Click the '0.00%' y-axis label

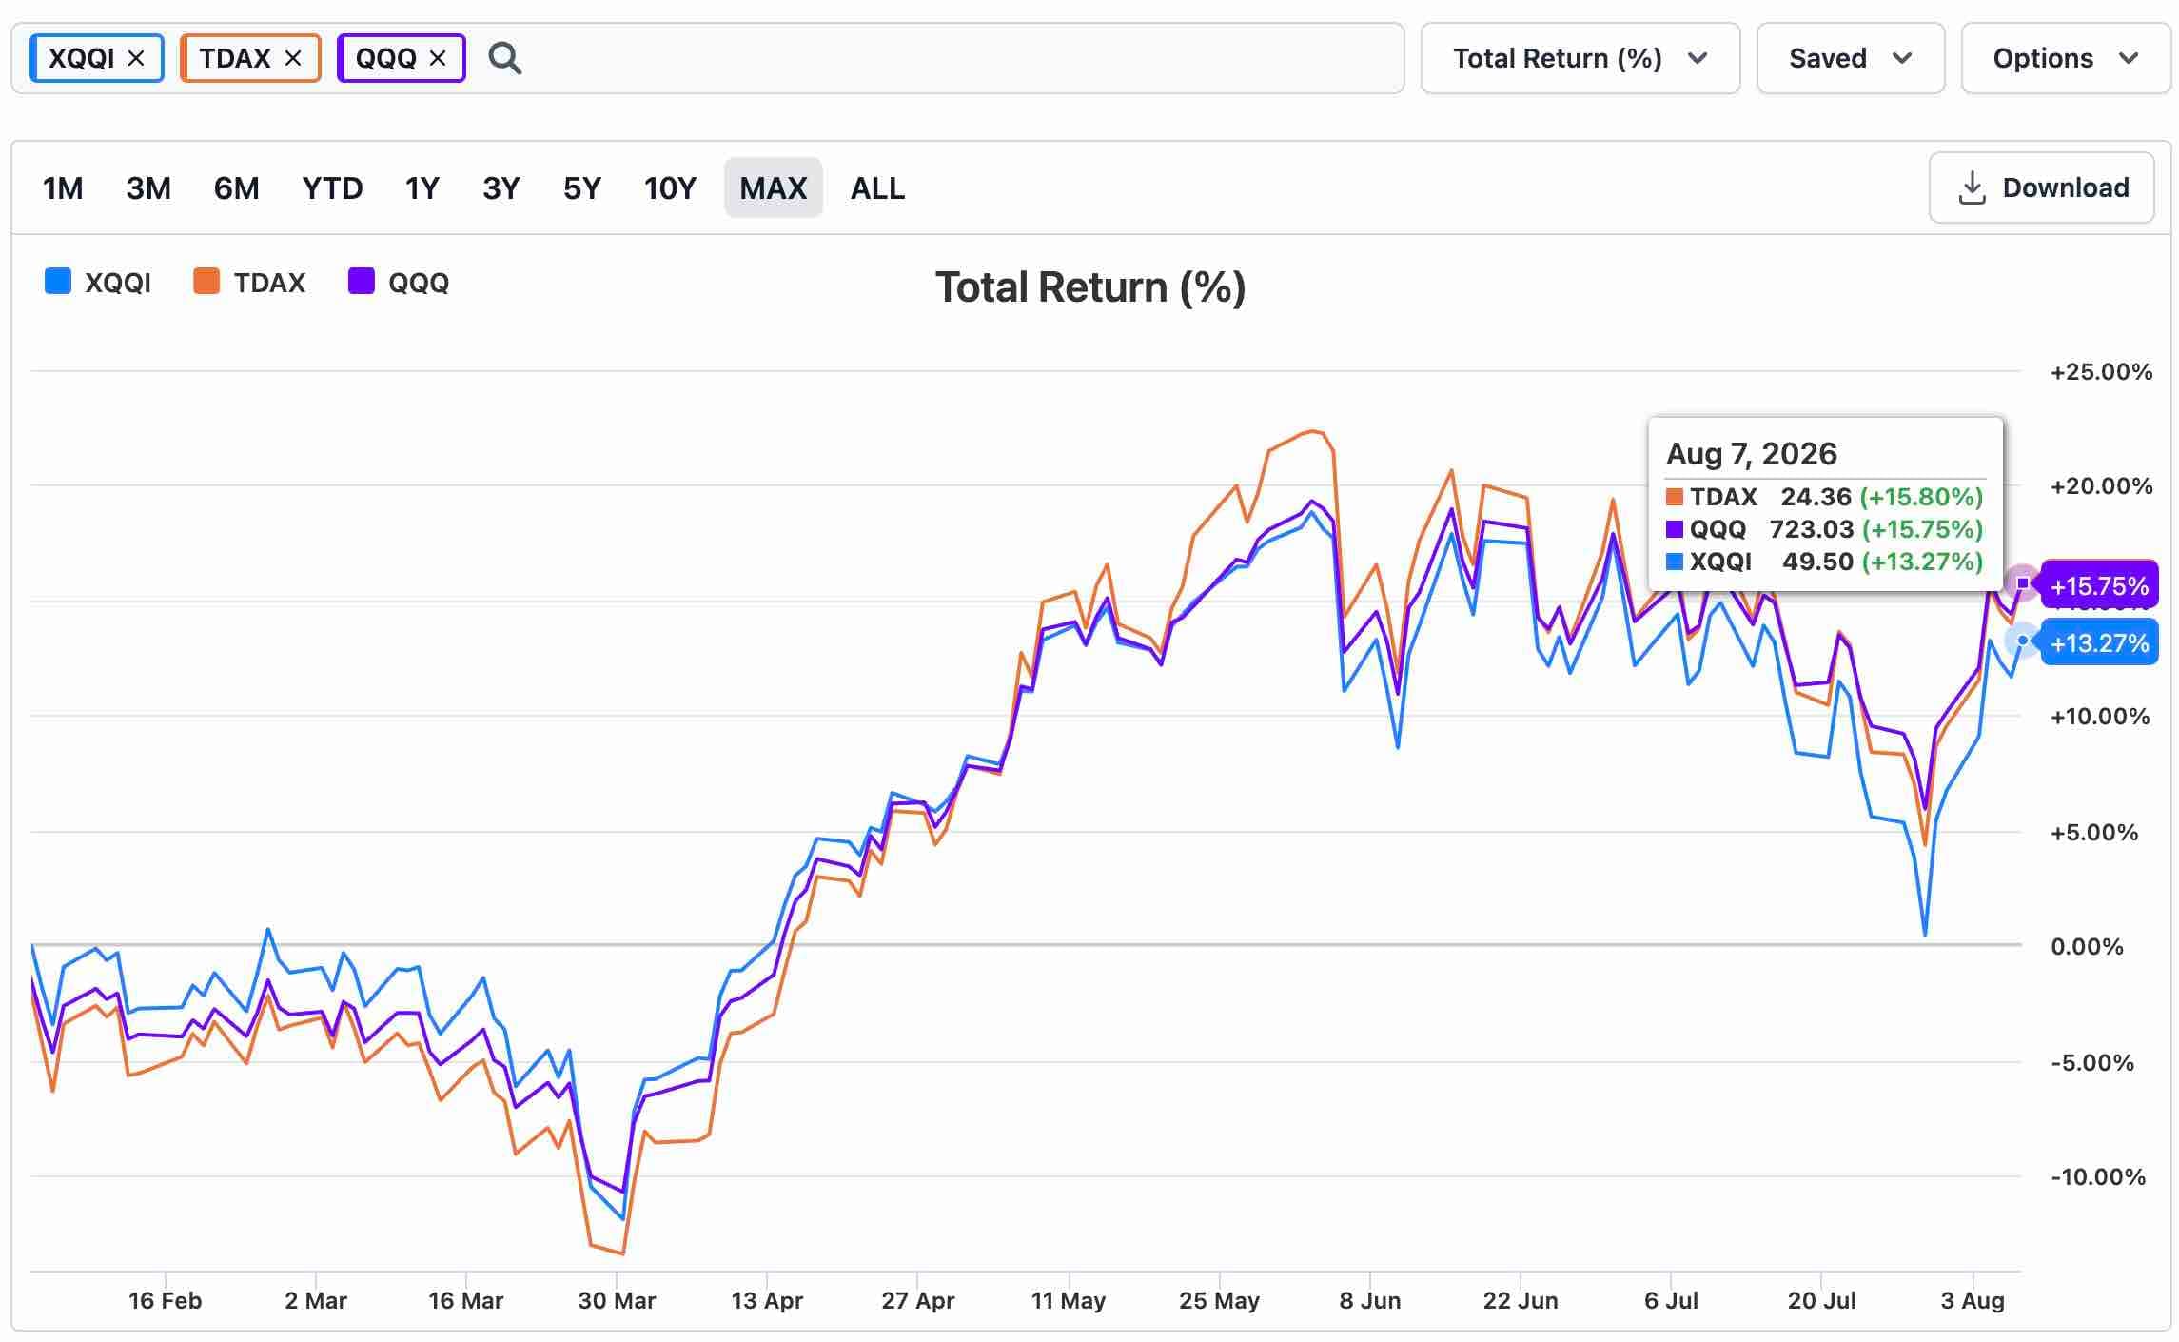(x=2087, y=946)
